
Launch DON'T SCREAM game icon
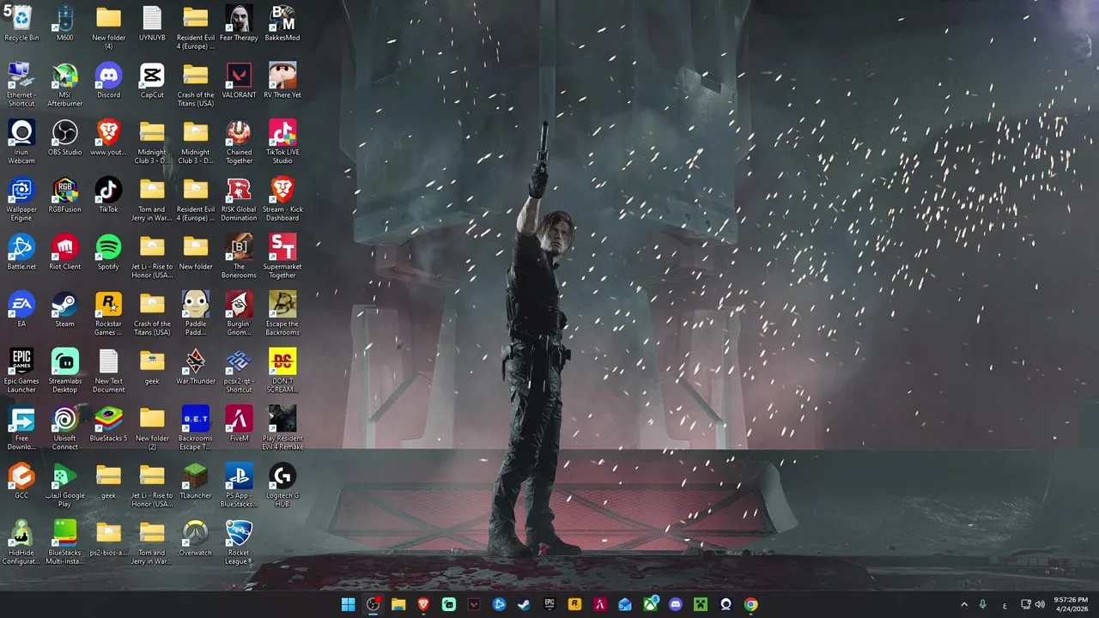(x=282, y=371)
